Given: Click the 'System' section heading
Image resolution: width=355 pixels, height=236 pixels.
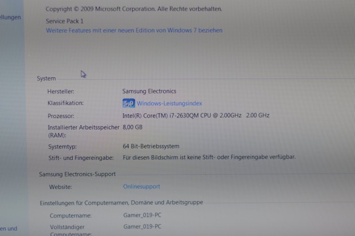Looking at the screenshot, I should pyautogui.click(x=46, y=78).
